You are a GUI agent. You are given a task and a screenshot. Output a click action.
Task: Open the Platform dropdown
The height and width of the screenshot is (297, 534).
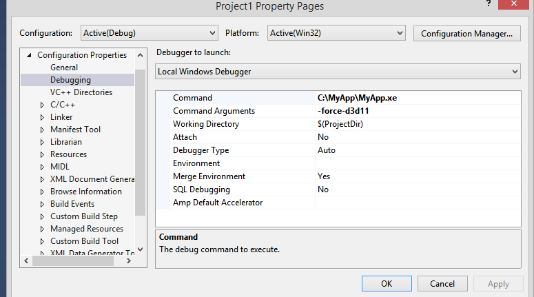(x=336, y=33)
